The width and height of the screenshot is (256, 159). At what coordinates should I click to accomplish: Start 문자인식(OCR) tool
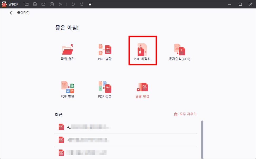point(180,52)
